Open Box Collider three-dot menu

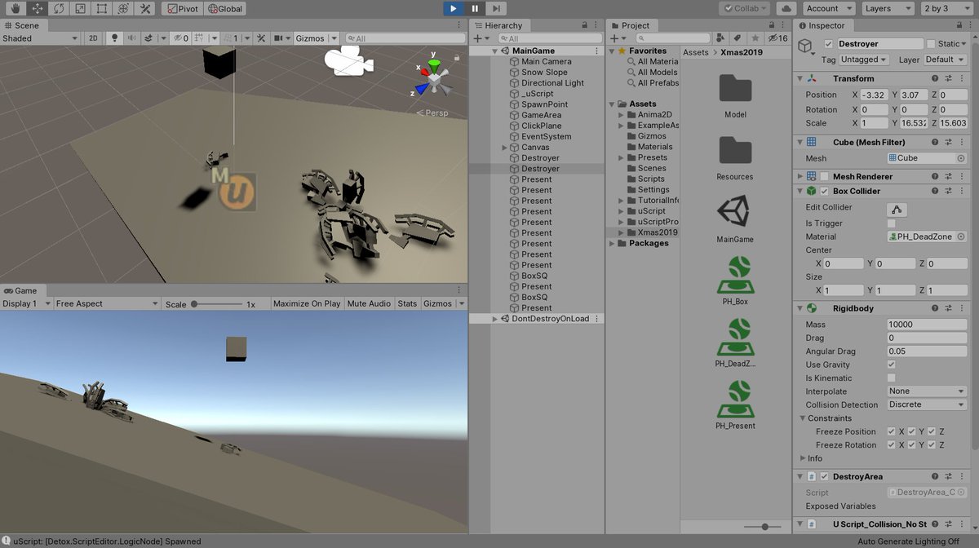[962, 191]
